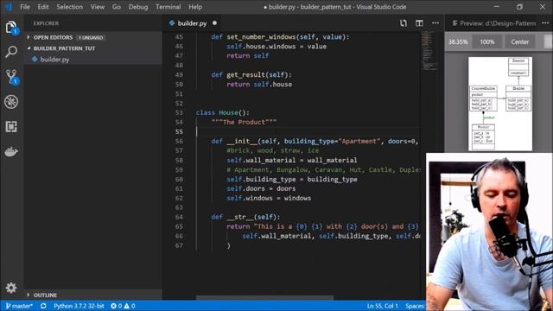This screenshot has width=553, height=311.
Task: Click the unsaved dot on builder.py tab
Action: 214,23
